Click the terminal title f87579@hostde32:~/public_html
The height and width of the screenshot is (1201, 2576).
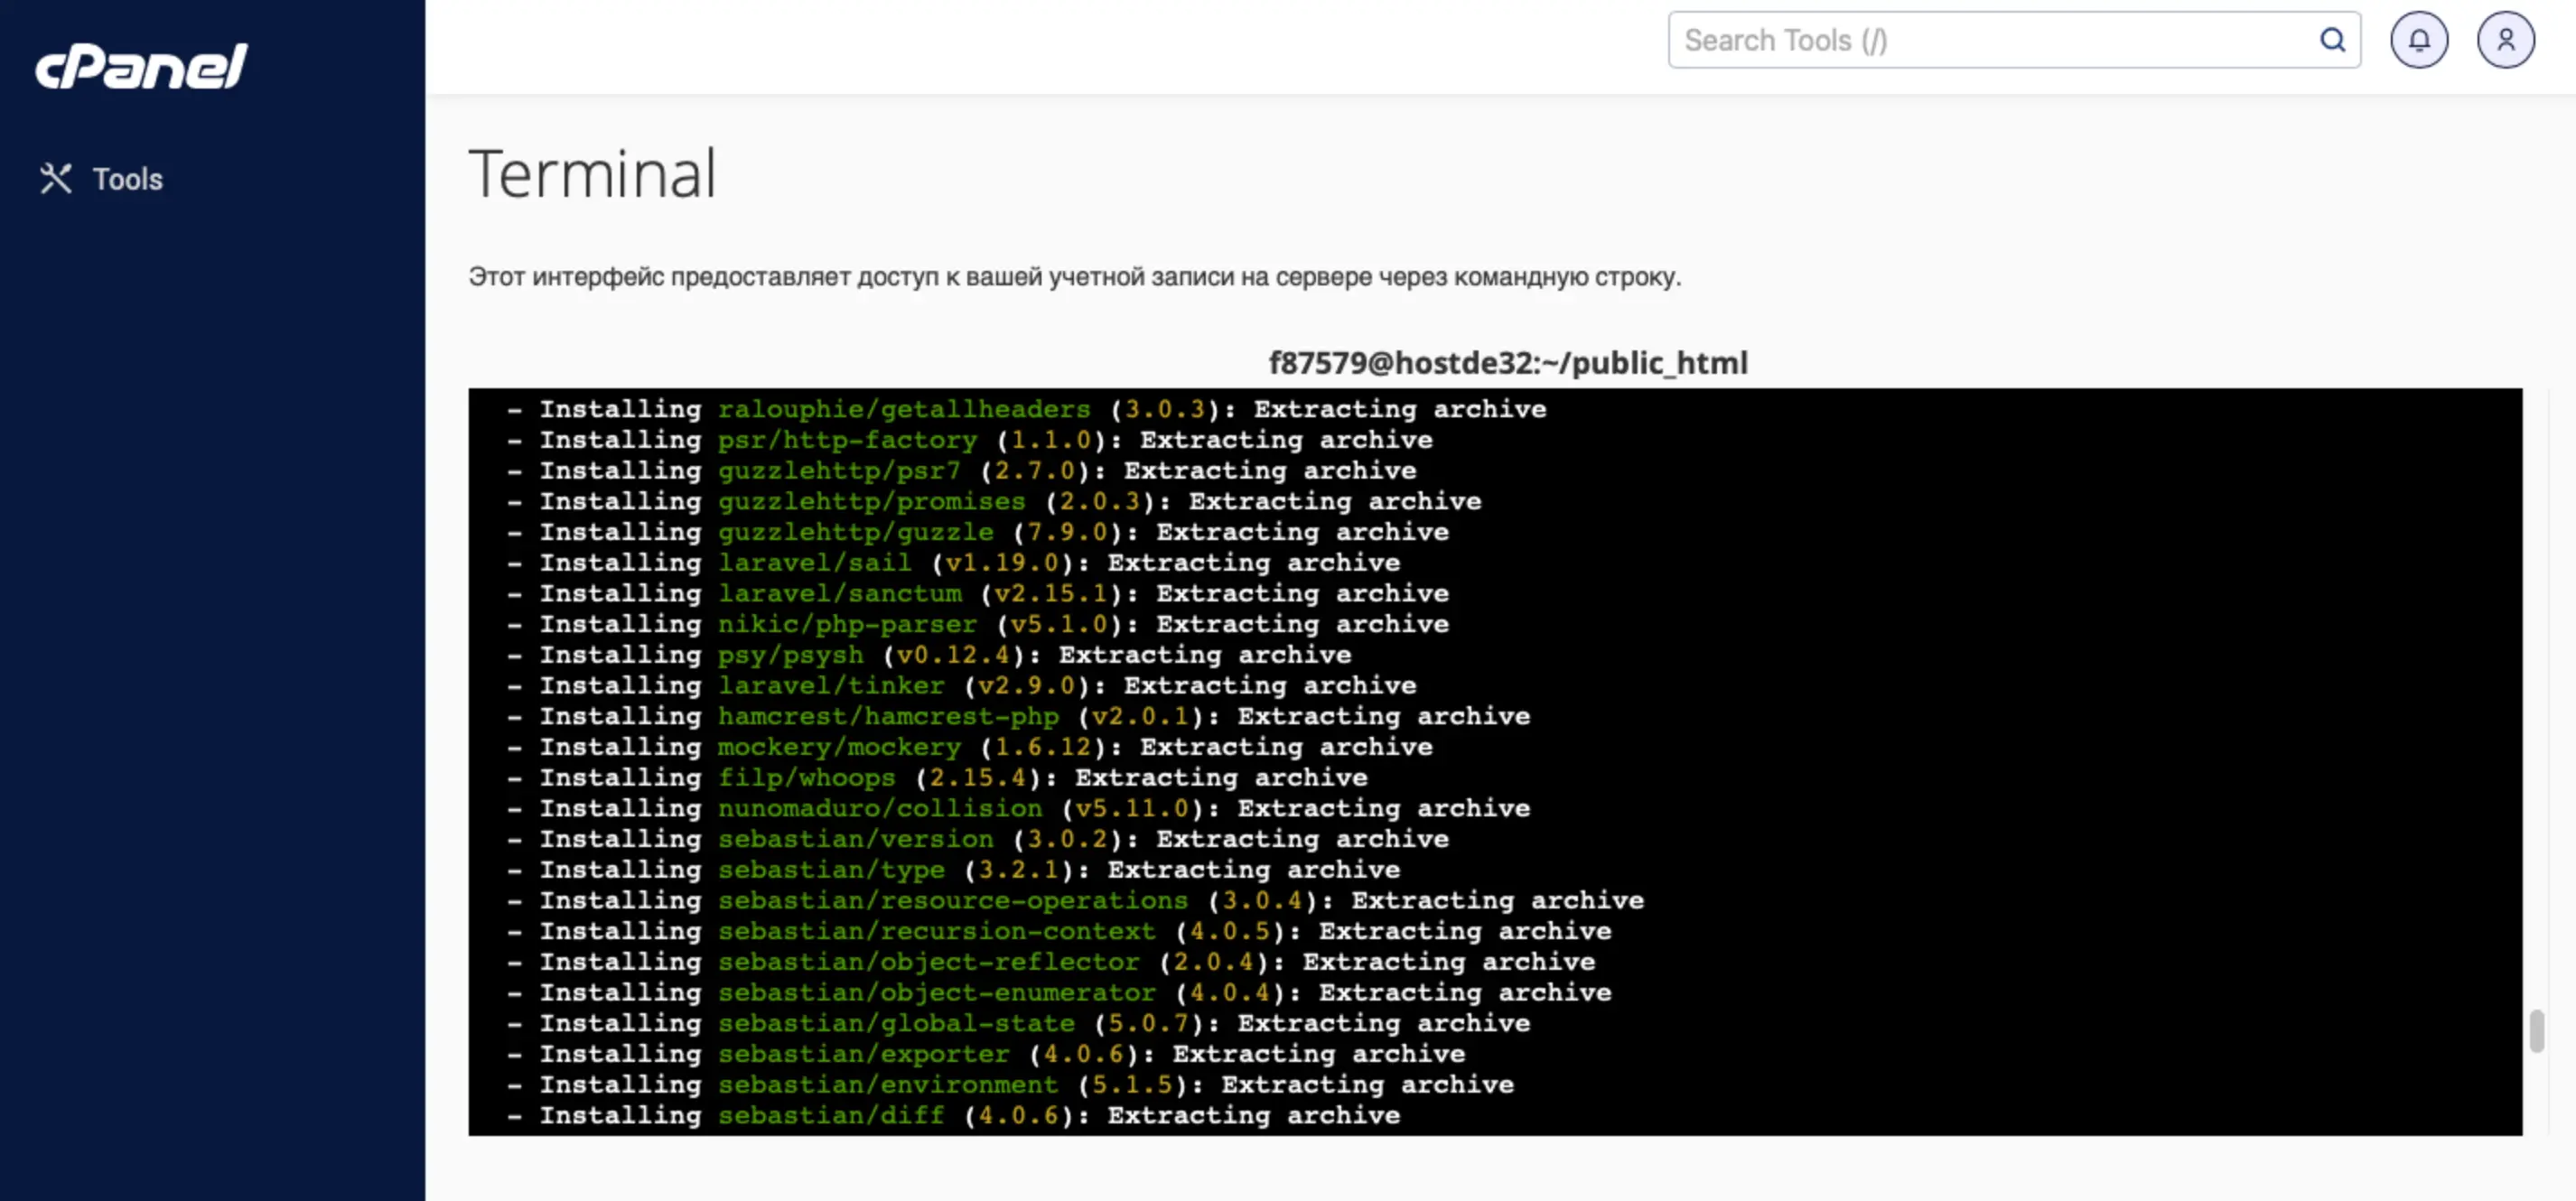click(1508, 362)
